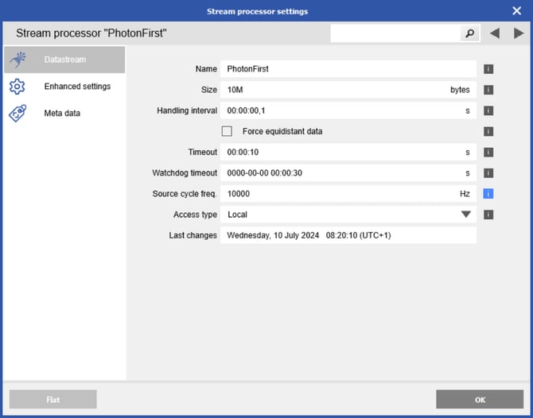
Task: Go to next item with right arrow
Action: point(518,33)
